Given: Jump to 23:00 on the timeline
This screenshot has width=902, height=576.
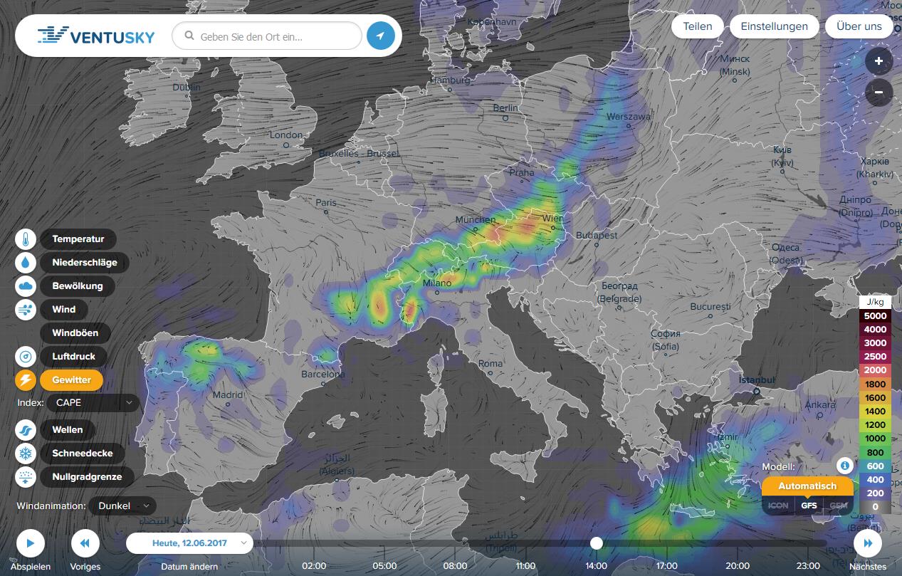Looking at the screenshot, I should pyautogui.click(x=808, y=566).
